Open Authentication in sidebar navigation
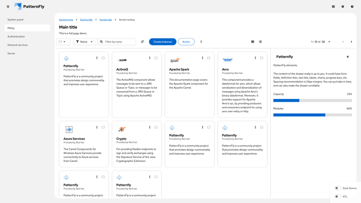The height and width of the screenshot is (203, 361). 27,37
